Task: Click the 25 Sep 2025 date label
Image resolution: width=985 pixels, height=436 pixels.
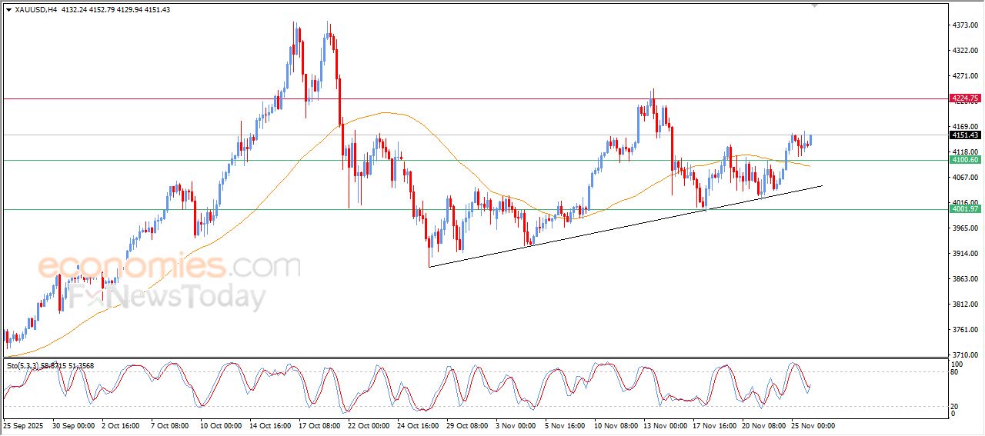Action: point(25,424)
